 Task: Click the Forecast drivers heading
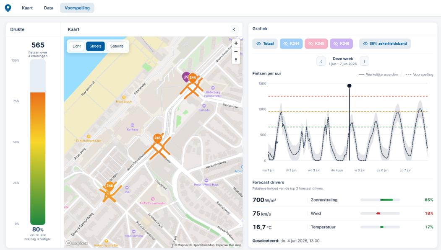(268, 183)
